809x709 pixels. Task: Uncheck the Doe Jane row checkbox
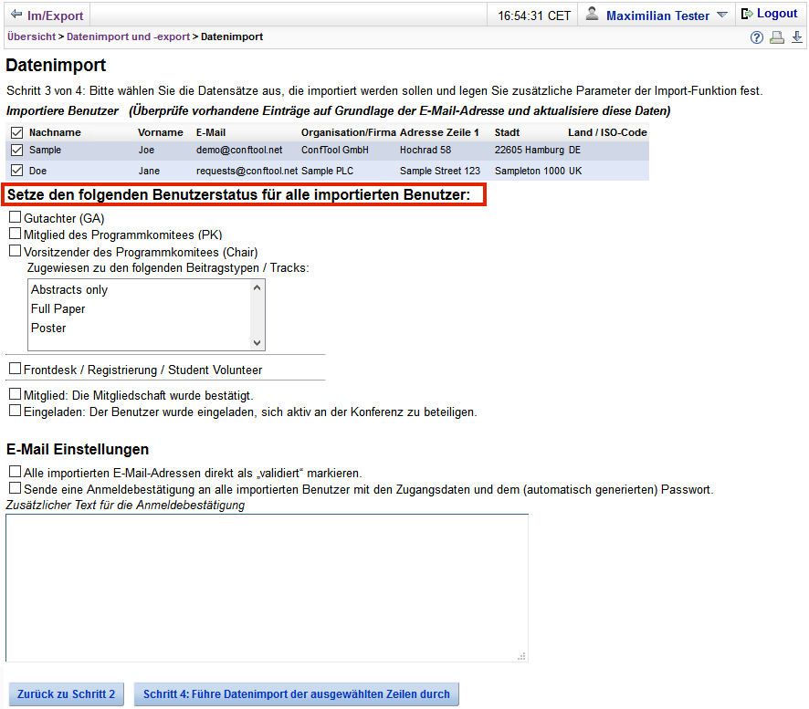click(x=17, y=170)
